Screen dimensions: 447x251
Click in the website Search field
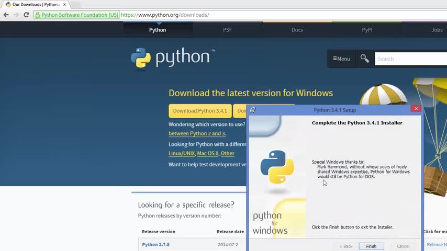click(410, 59)
